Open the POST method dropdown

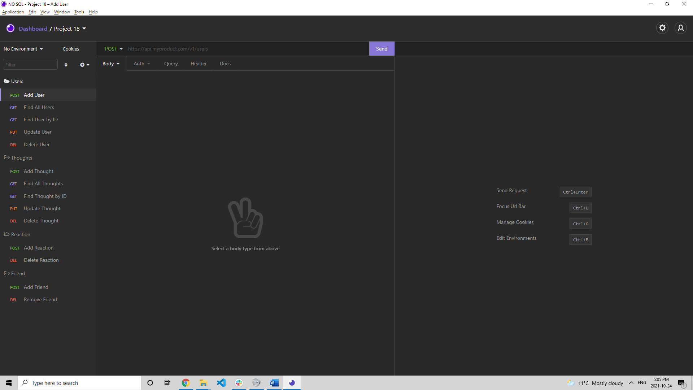[x=114, y=49]
